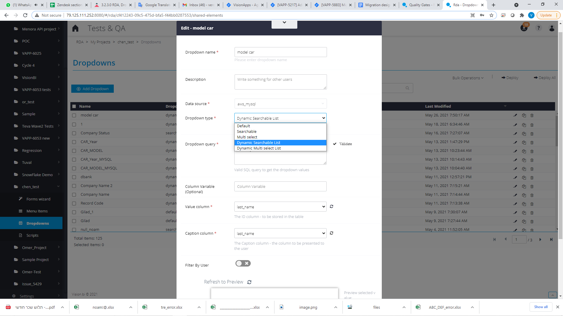Click the Dropdown name input field
The width and height of the screenshot is (563, 316).
[280, 52]
